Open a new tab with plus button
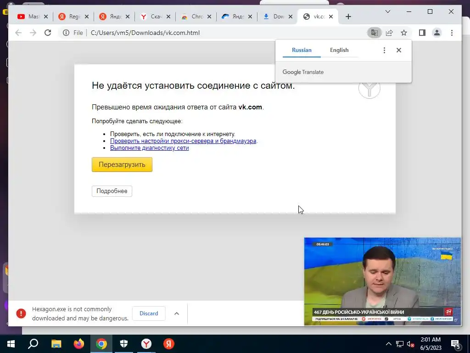The width and height of the screenshot is (470, 353). point(348,17)
